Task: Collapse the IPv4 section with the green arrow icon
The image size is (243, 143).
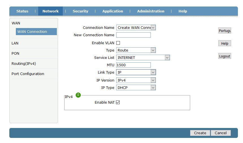Action: pyautogui.click(x=78, y=95)
